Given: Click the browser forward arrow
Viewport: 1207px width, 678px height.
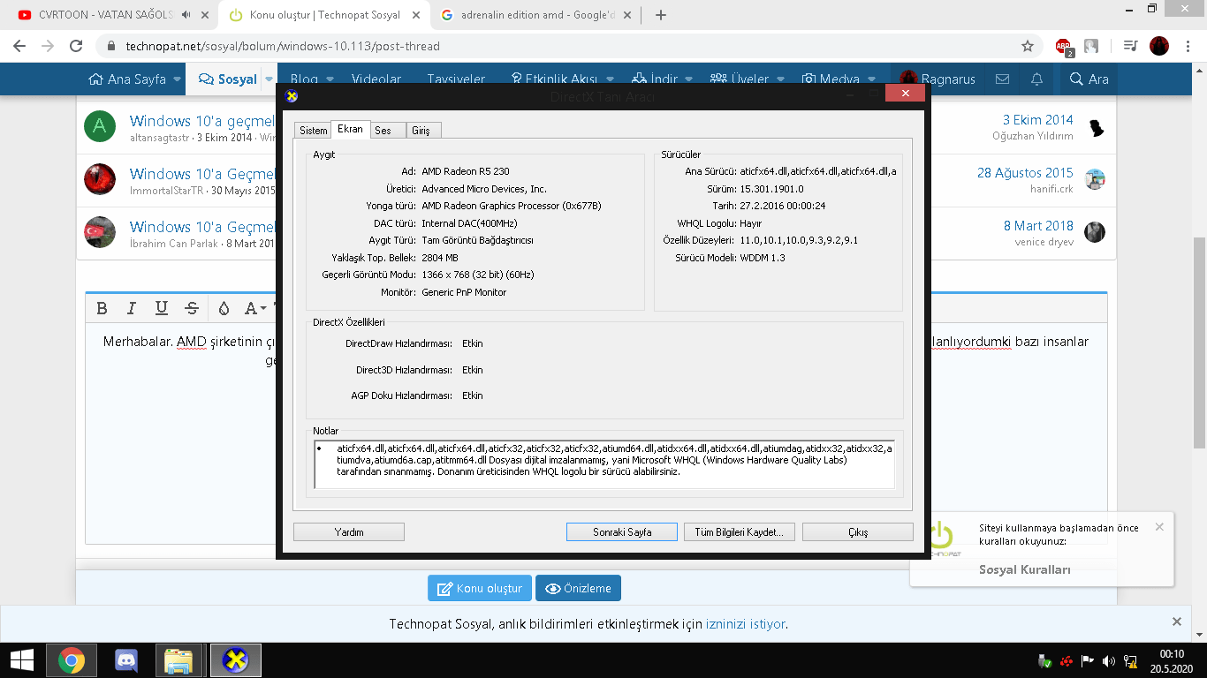Looking at the screenshot, I should (x=48, y=46).
